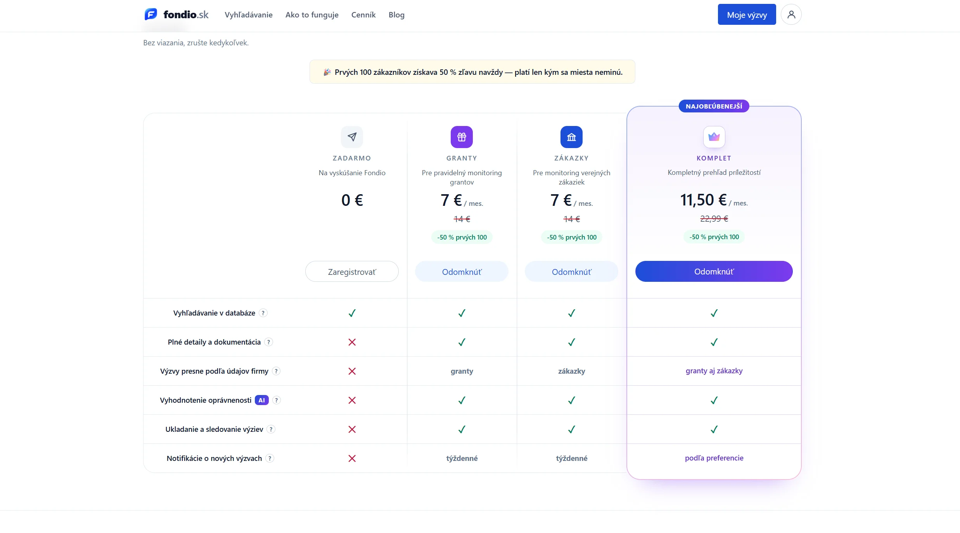The height and width of the screenshot is (533, 960).
Task: Show help for Notifikácie o nových výzvach
Action: [270, 458]
